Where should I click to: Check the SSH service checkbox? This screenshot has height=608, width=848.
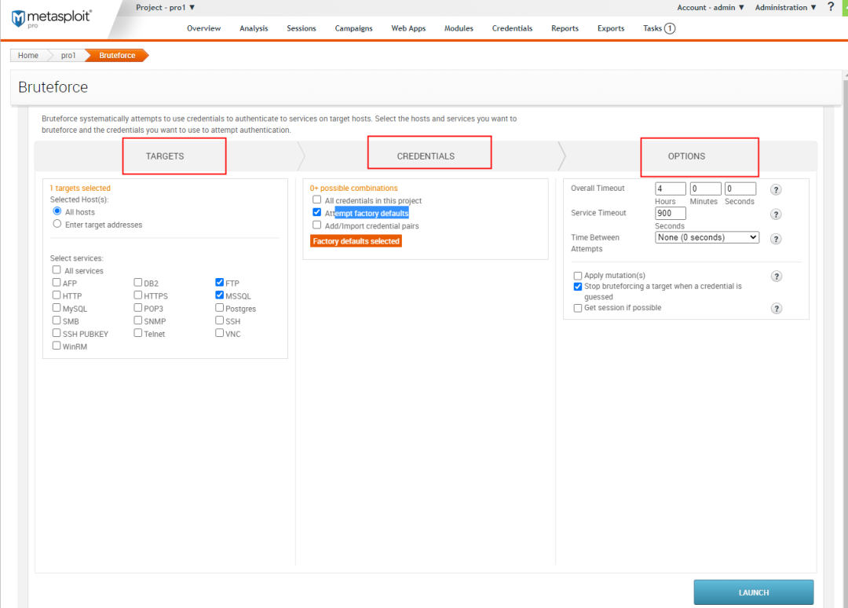click(x=220, y=320)
